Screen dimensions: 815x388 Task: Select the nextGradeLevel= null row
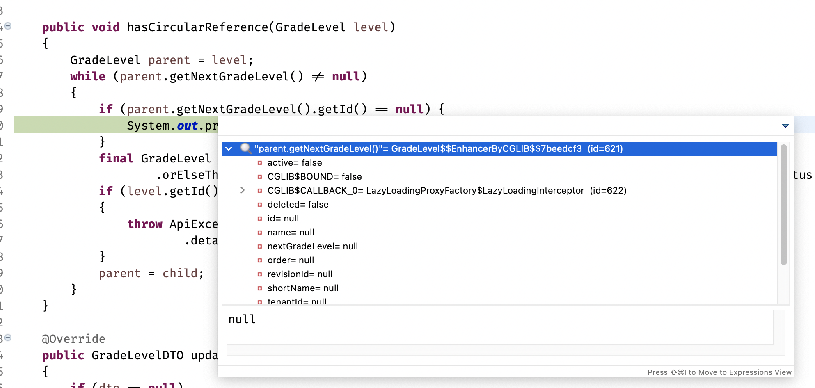[x=313, y=246]
